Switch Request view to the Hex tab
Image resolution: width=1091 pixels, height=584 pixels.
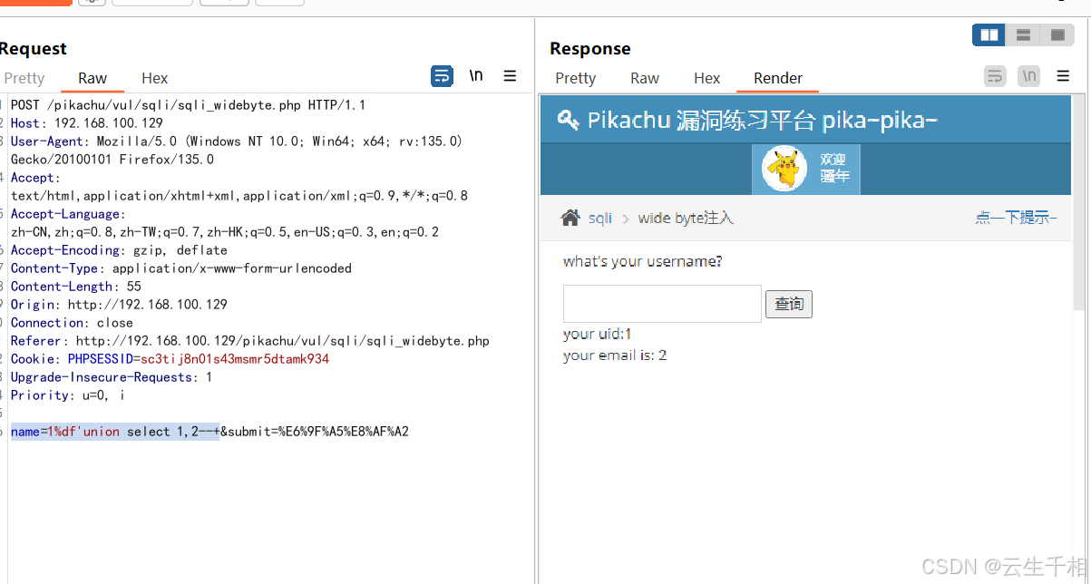point(154,78)
